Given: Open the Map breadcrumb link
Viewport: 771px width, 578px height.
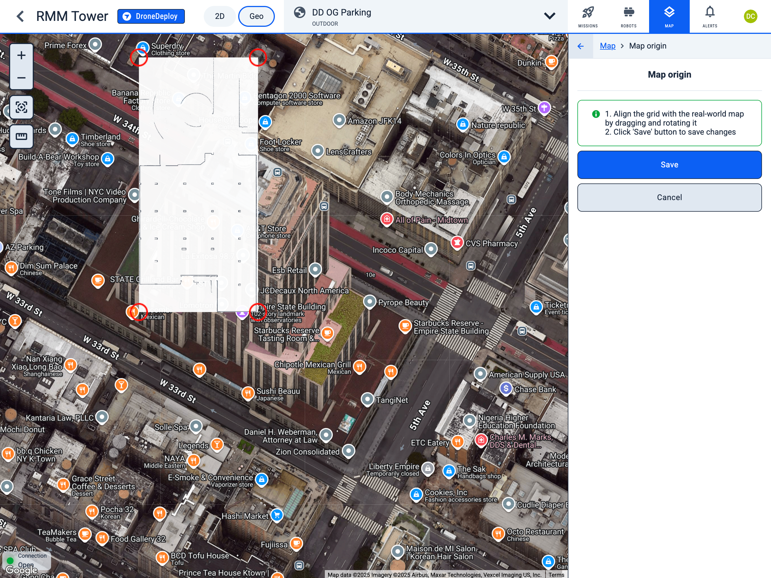Looking at the screenshot, I should point(608,46).
